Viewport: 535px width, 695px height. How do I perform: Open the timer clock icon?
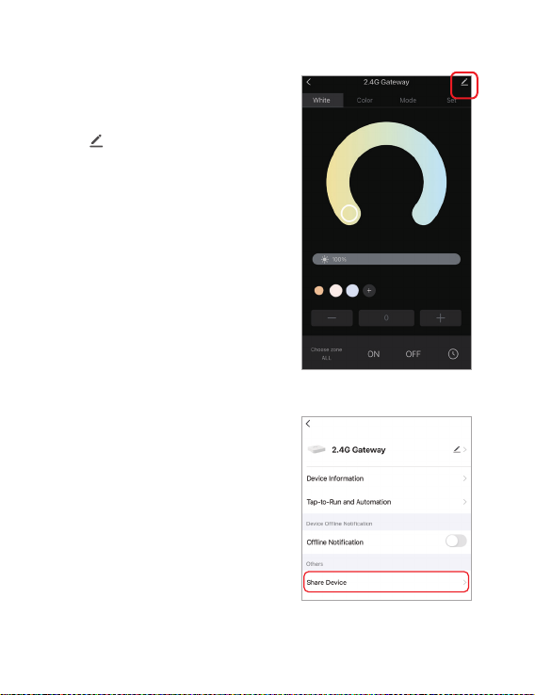[452, 354]
